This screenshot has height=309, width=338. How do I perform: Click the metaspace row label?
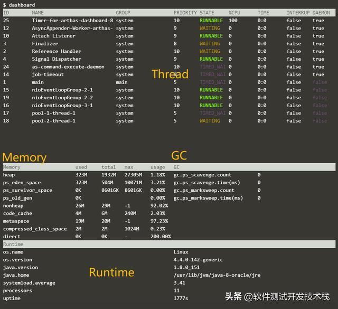(x=16, y=221)
